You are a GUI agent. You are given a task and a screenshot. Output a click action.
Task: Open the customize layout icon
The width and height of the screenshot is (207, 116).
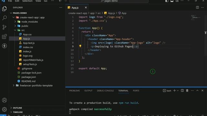[177, 1]
